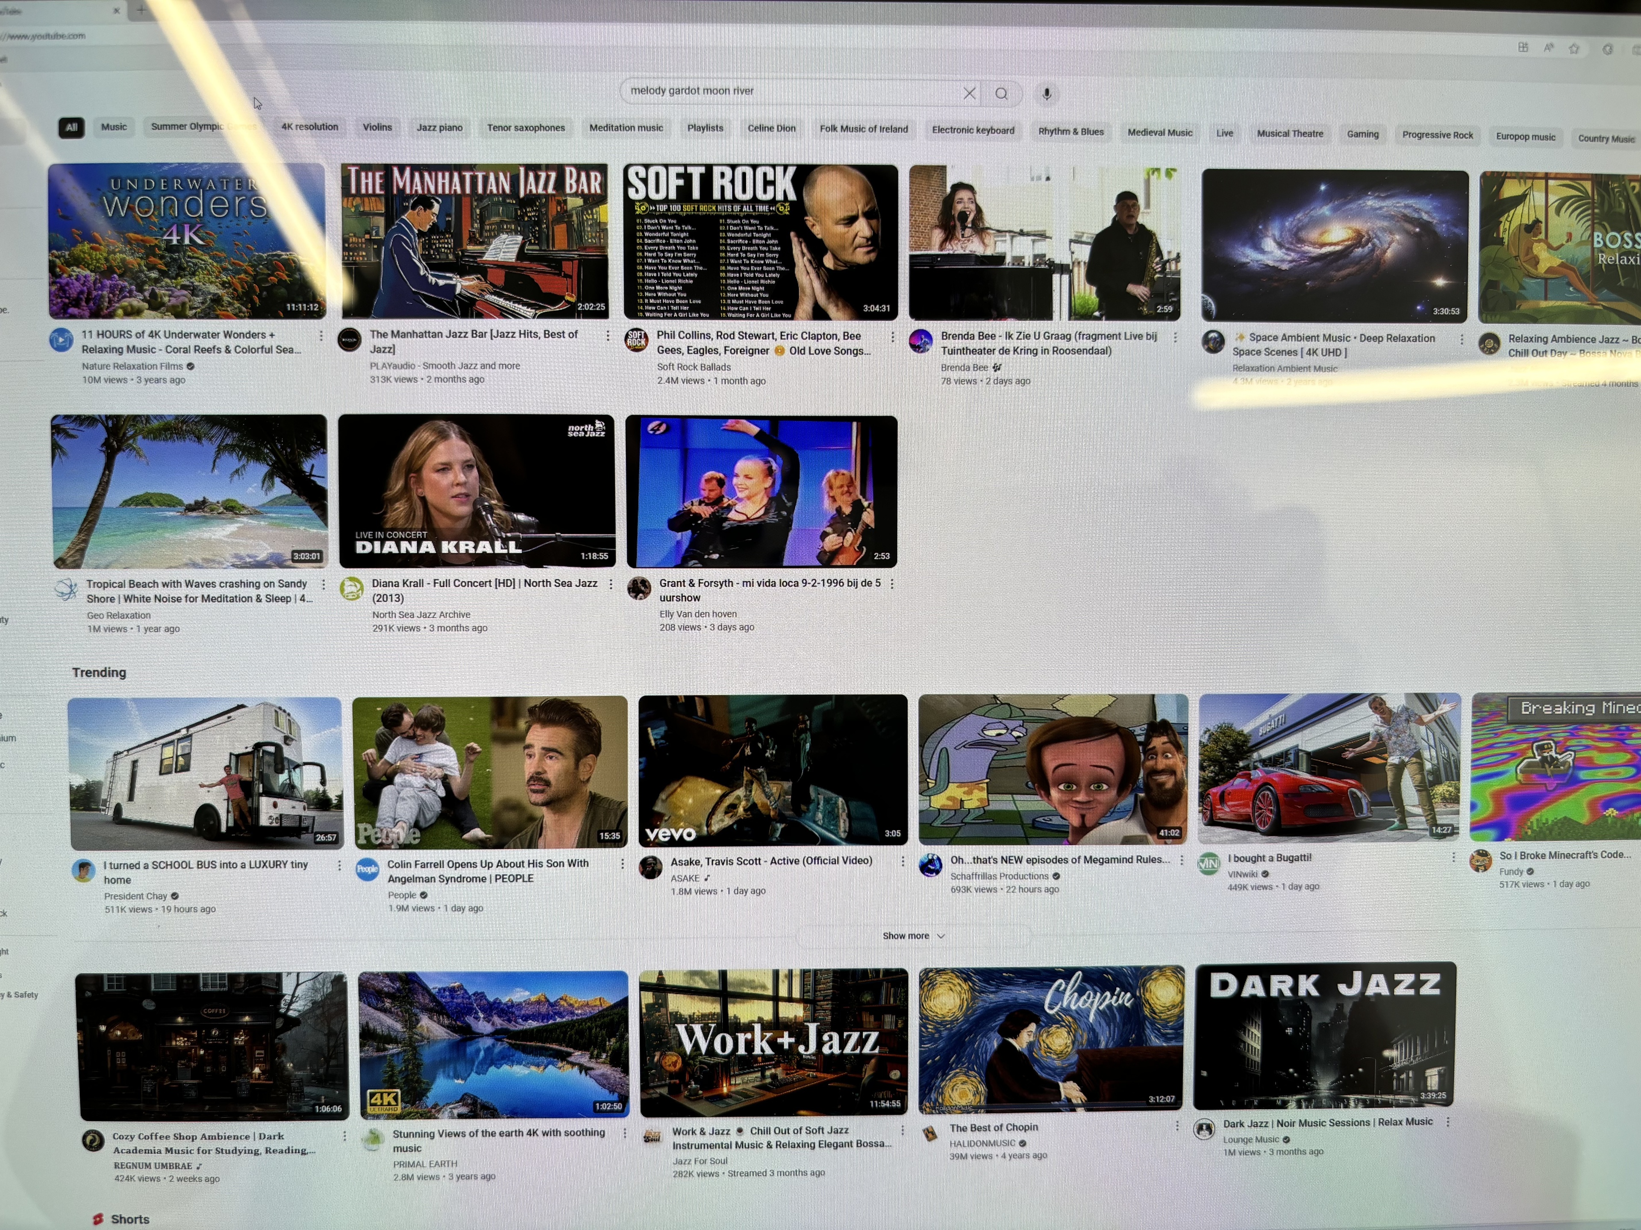
Task: Open three-dot menu for Best of Chopin video
Action: point(1176,1125)
